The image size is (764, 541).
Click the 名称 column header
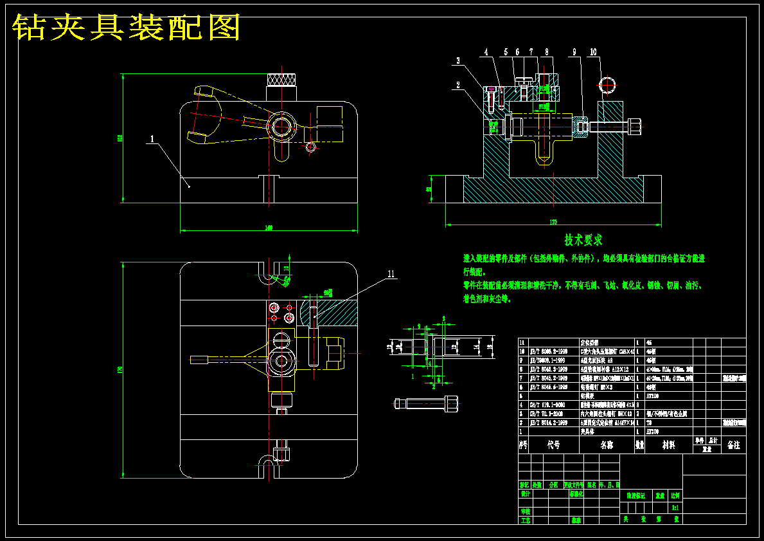coord(607,445)
